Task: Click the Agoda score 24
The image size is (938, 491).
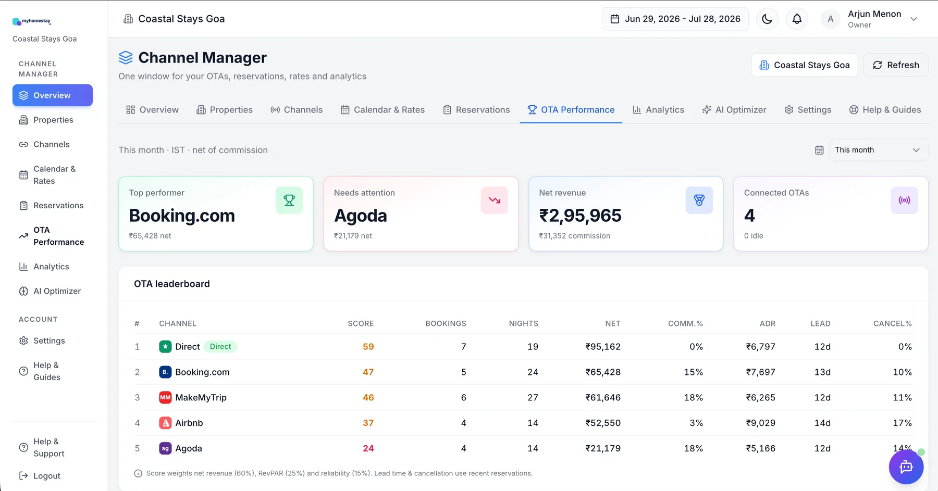Action: (368, 448)
